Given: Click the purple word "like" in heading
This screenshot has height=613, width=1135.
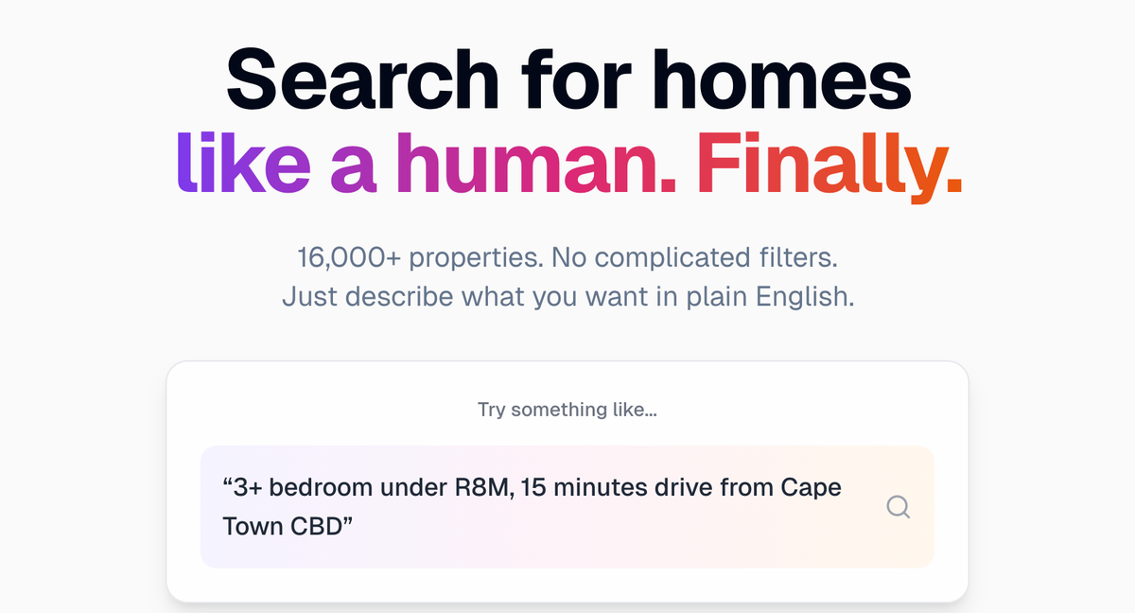Looking at the screenshot, I should tap(243, 163).
